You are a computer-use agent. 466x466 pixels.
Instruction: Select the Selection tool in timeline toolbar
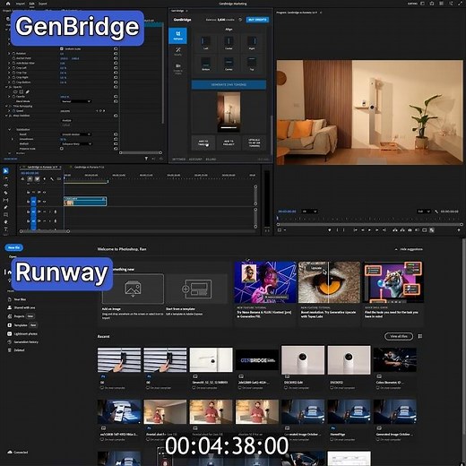point(5,171)
